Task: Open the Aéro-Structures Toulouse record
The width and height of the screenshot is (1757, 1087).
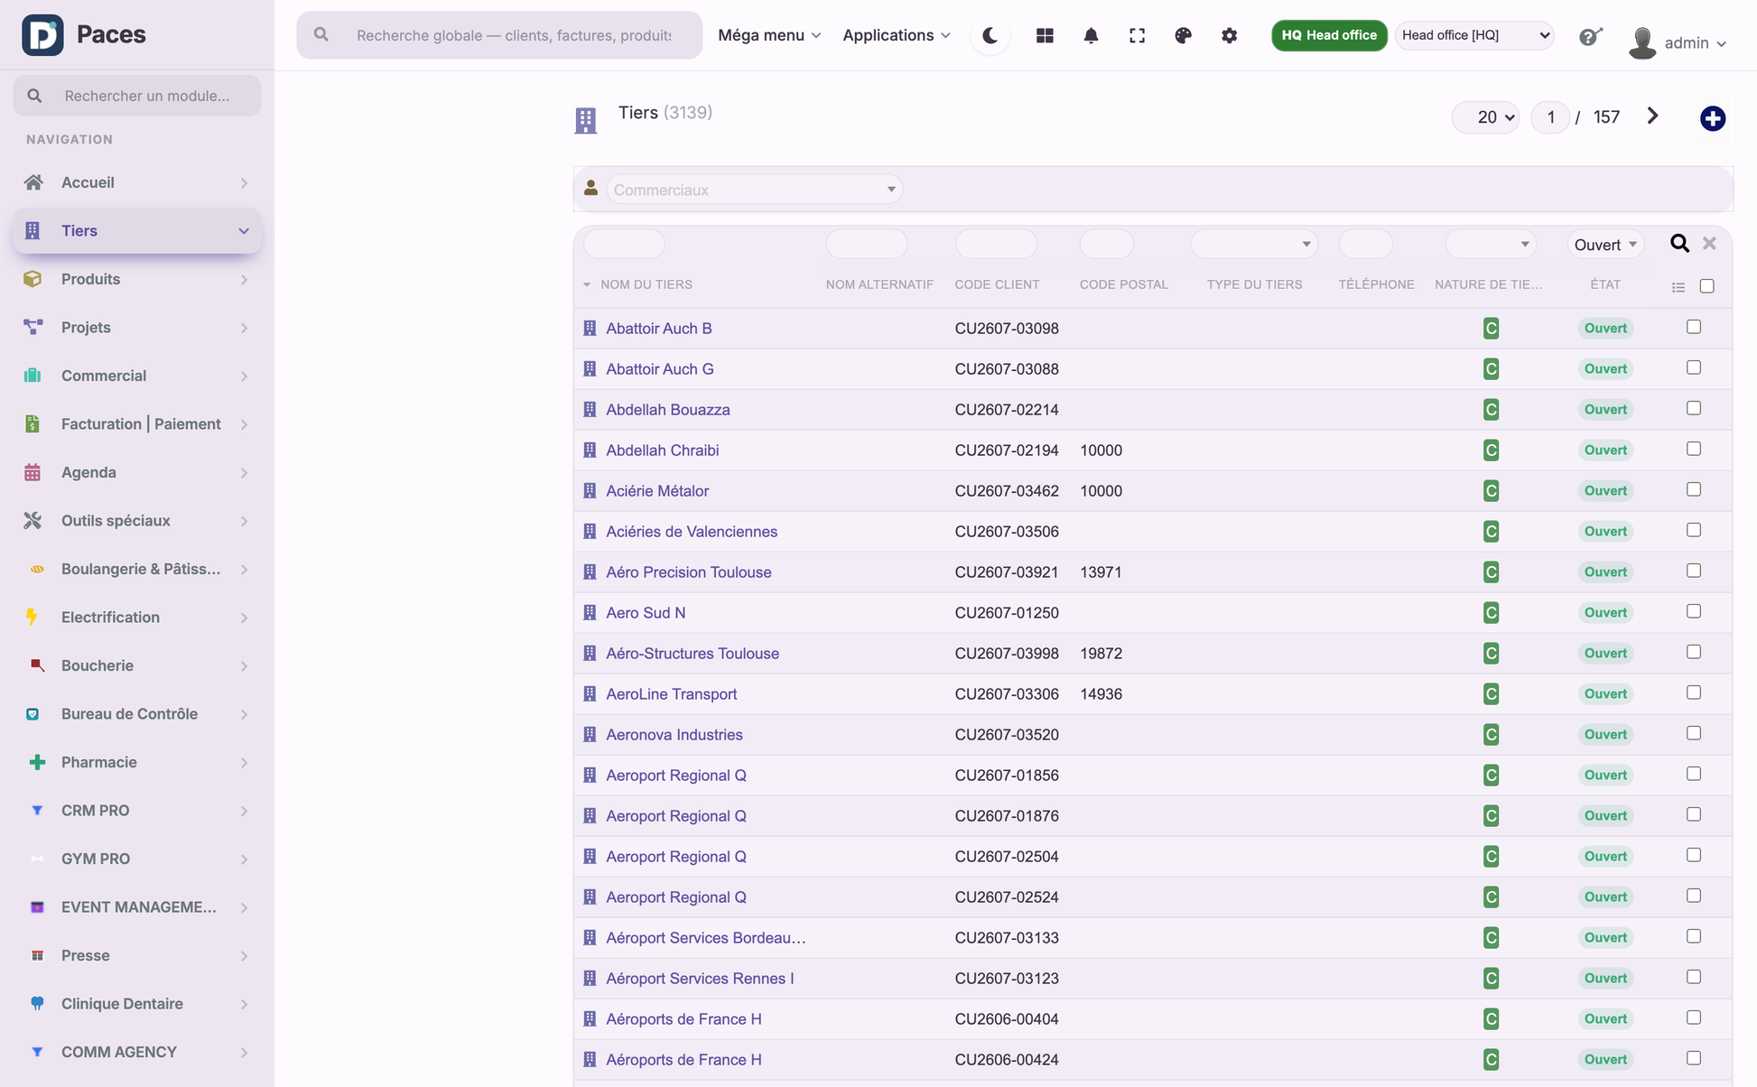Action: coord(693,654)
